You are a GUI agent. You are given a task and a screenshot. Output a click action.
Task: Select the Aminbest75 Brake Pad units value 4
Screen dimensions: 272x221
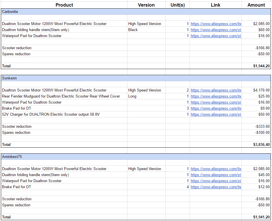(x=188, y=187)
